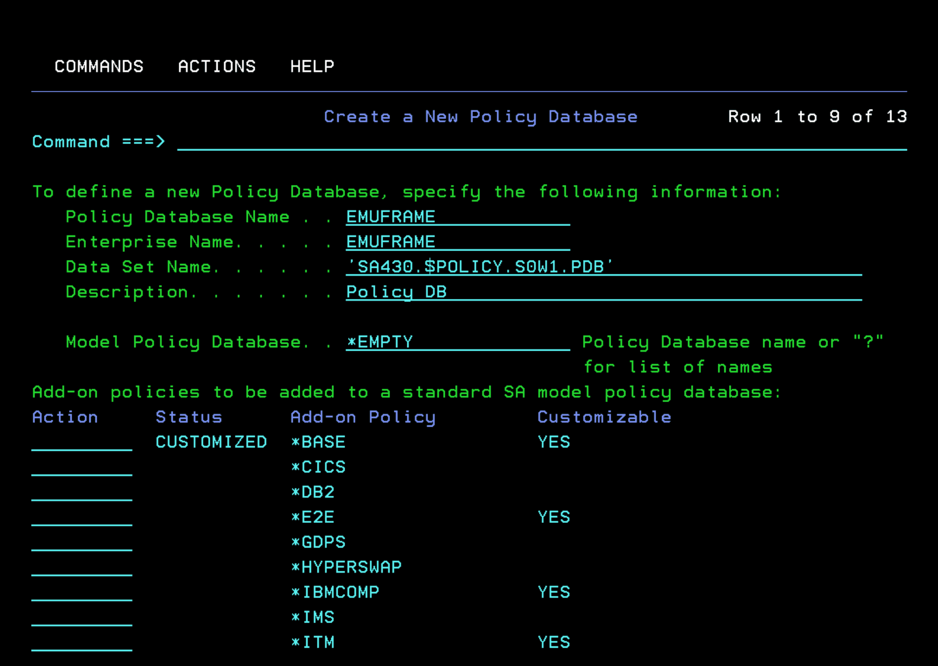
Task: Select the Action field beside *DB2
Action: click(82, 492)
